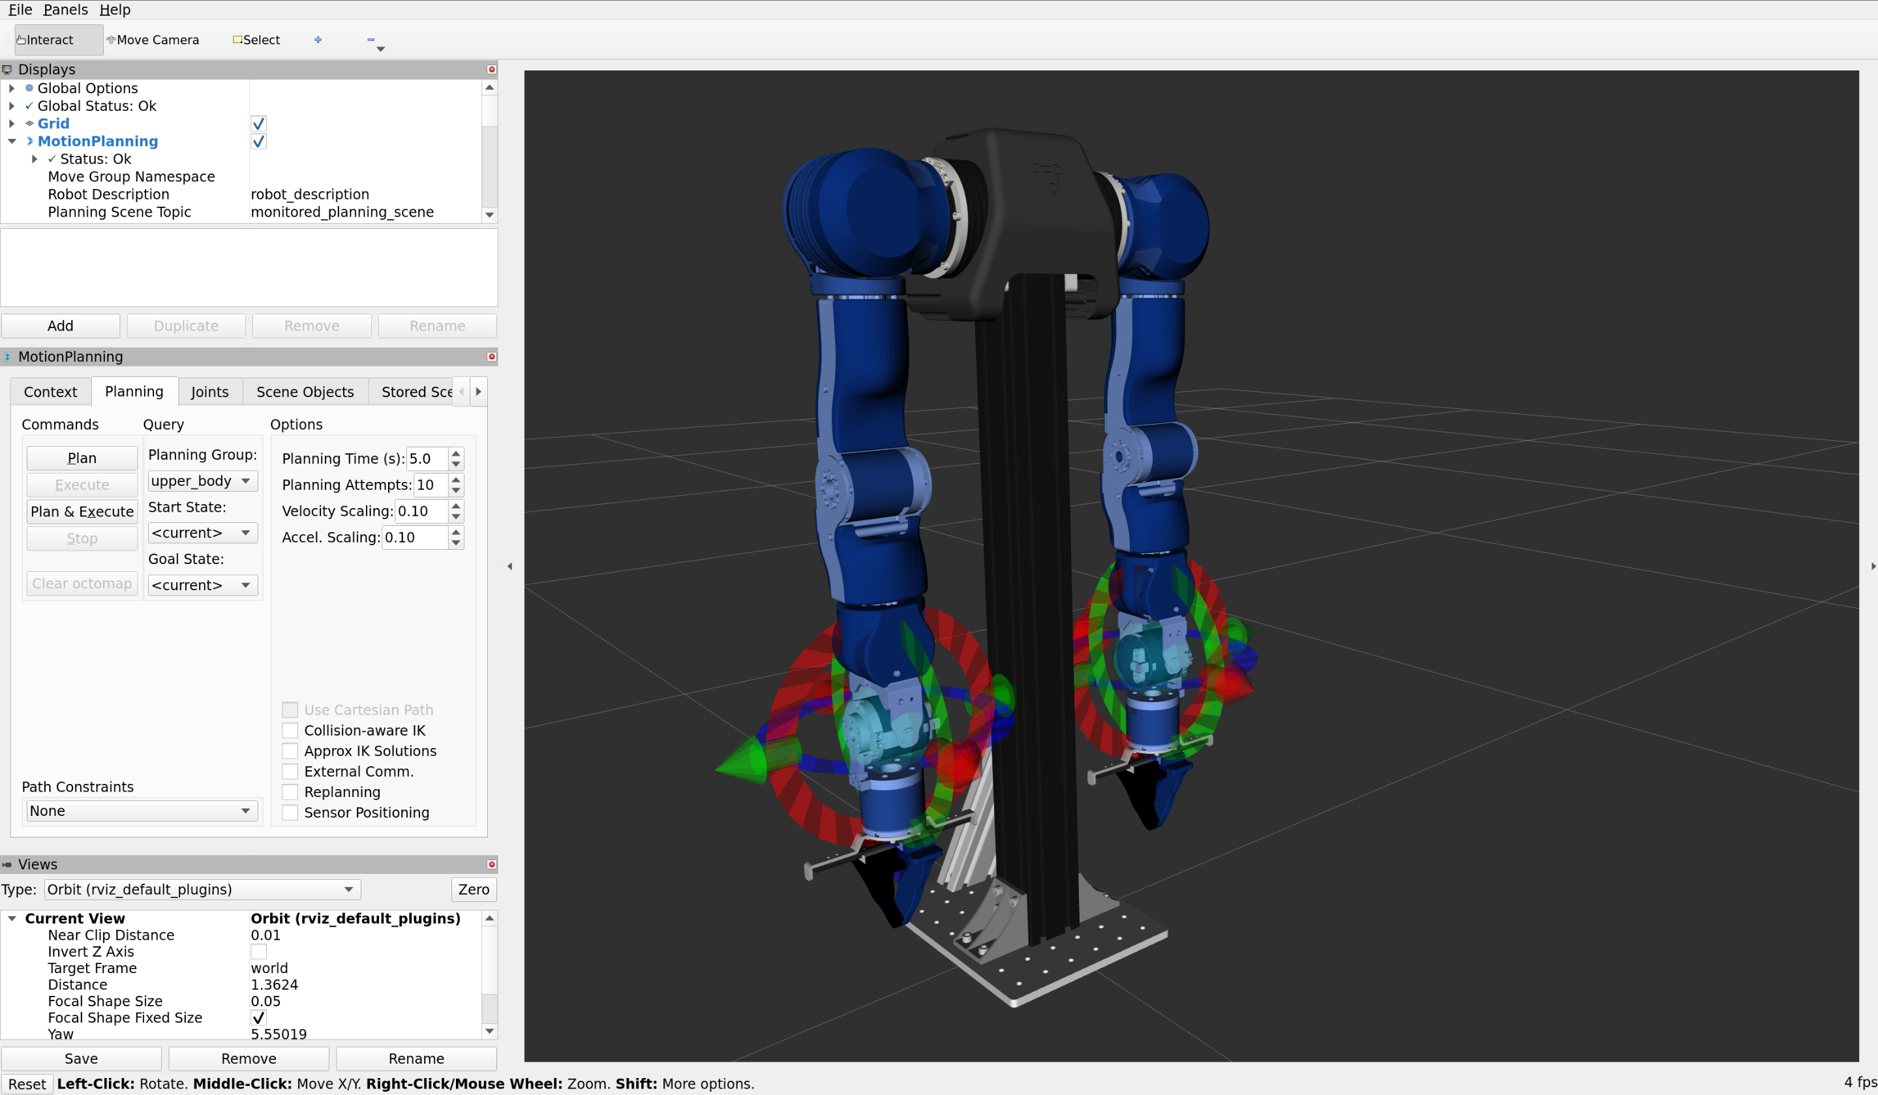Enable Collision-aware IK option
The width and height of the screenshot is (1878, 1095).
[x=290, y=730]
